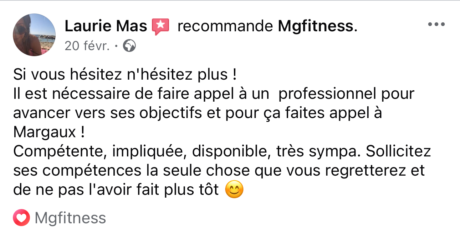Click the "20 févr." post timestamp
This screenshot has width=460, height=235.
coord(87,46)
